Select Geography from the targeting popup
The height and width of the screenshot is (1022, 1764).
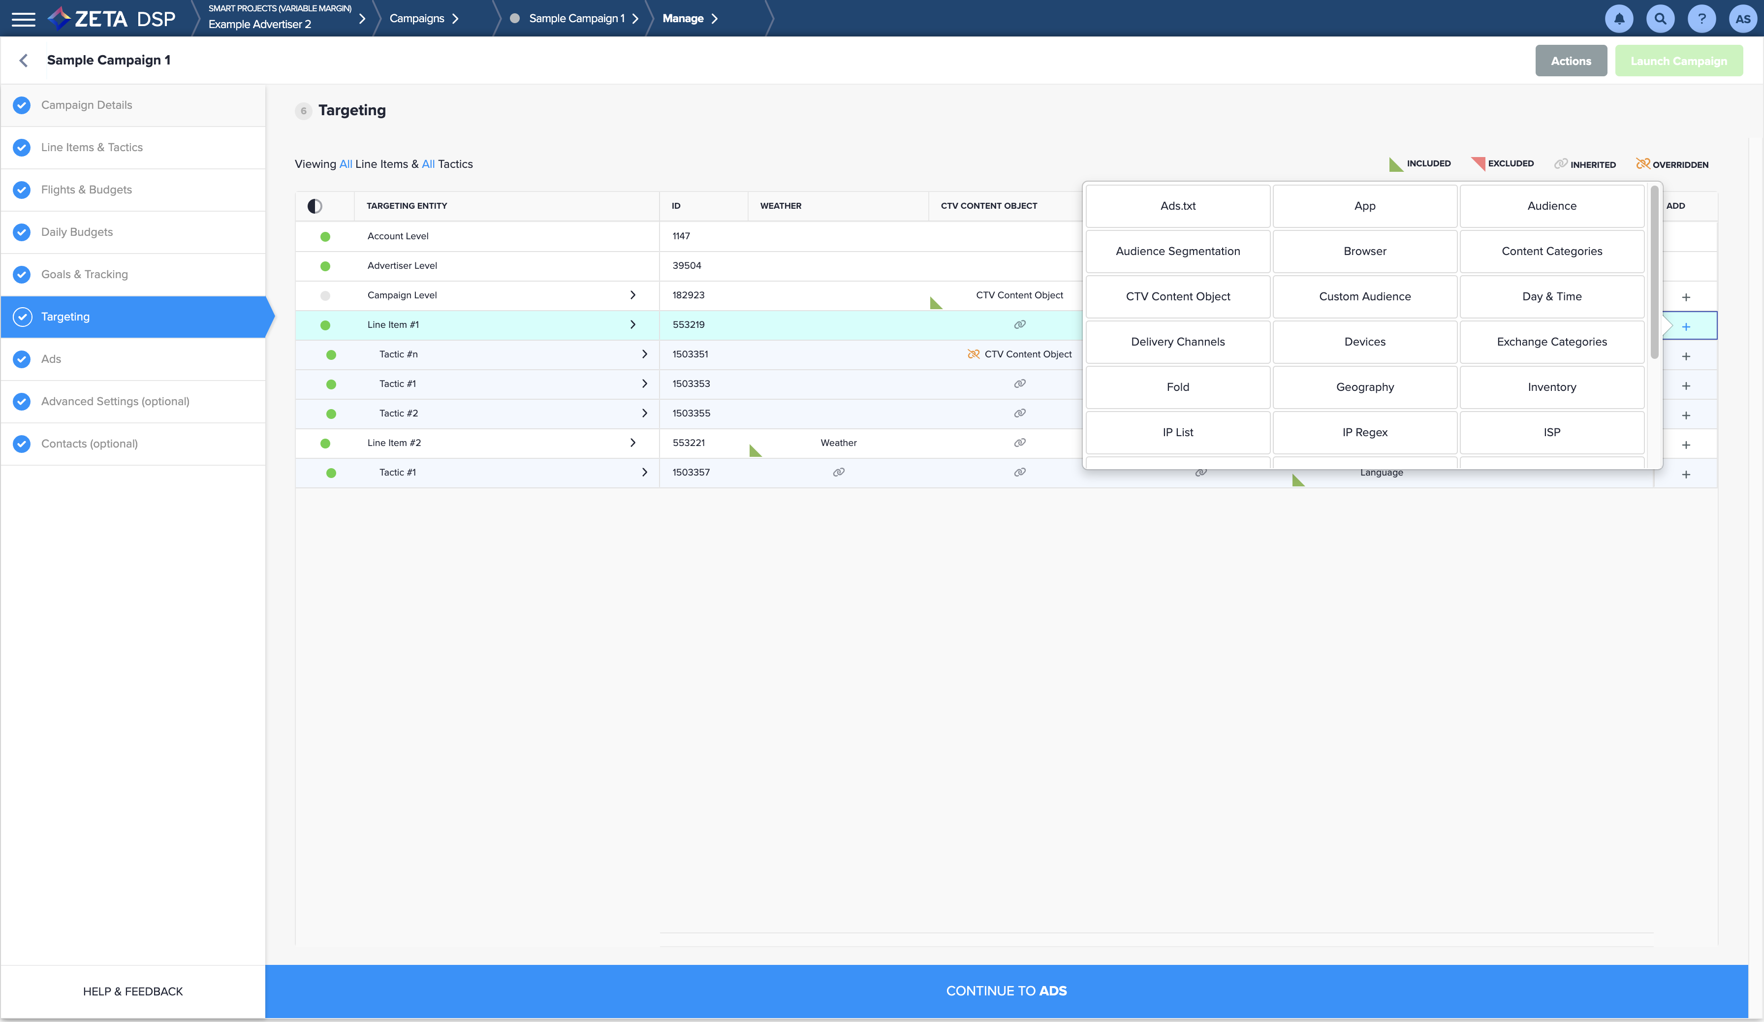1364,387
